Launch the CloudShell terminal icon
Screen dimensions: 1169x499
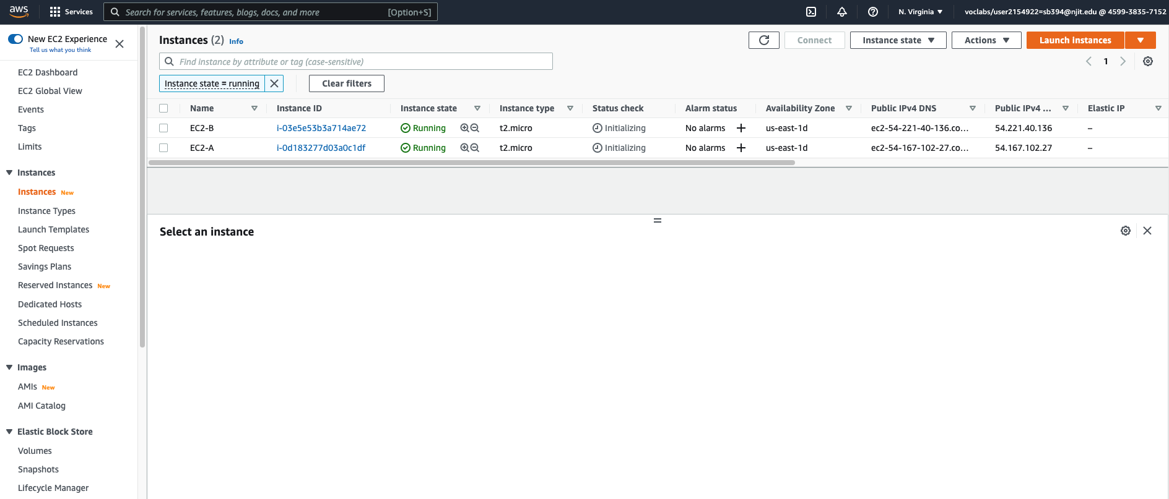(811, 12)
